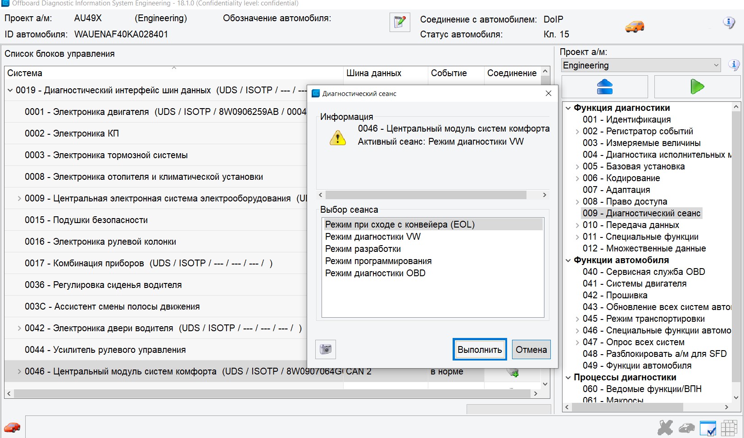Click the 'Отмена' button
The image size is (744, 438).
(x=531, y=350)
